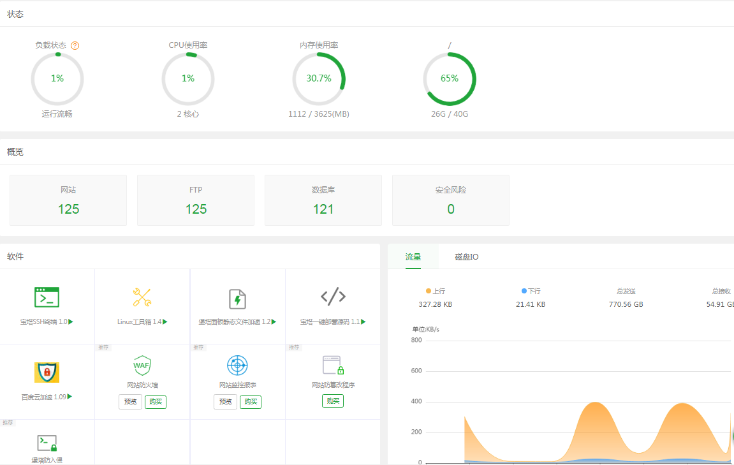
Task: Click the 1112 / 3625(MB) memory text
Action: (319, 114)
